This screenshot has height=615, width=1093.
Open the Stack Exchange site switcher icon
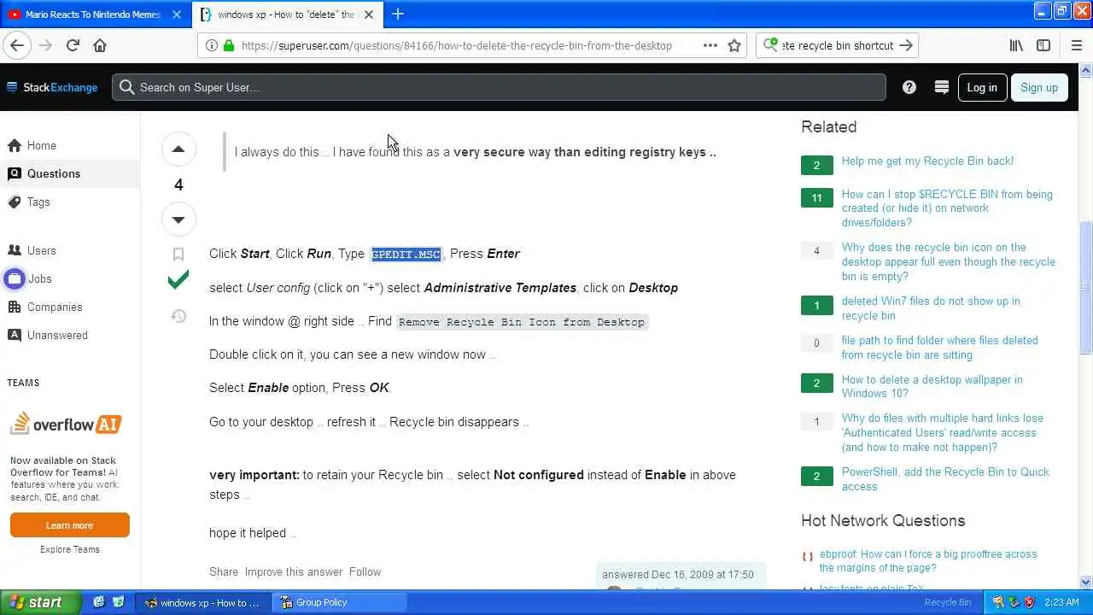(942, 87)
